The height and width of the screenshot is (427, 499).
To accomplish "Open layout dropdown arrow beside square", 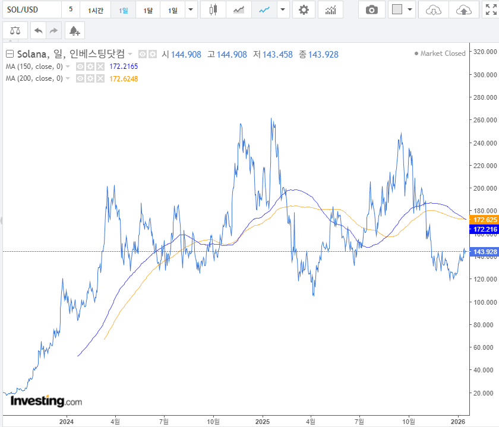I will (410, 10).
